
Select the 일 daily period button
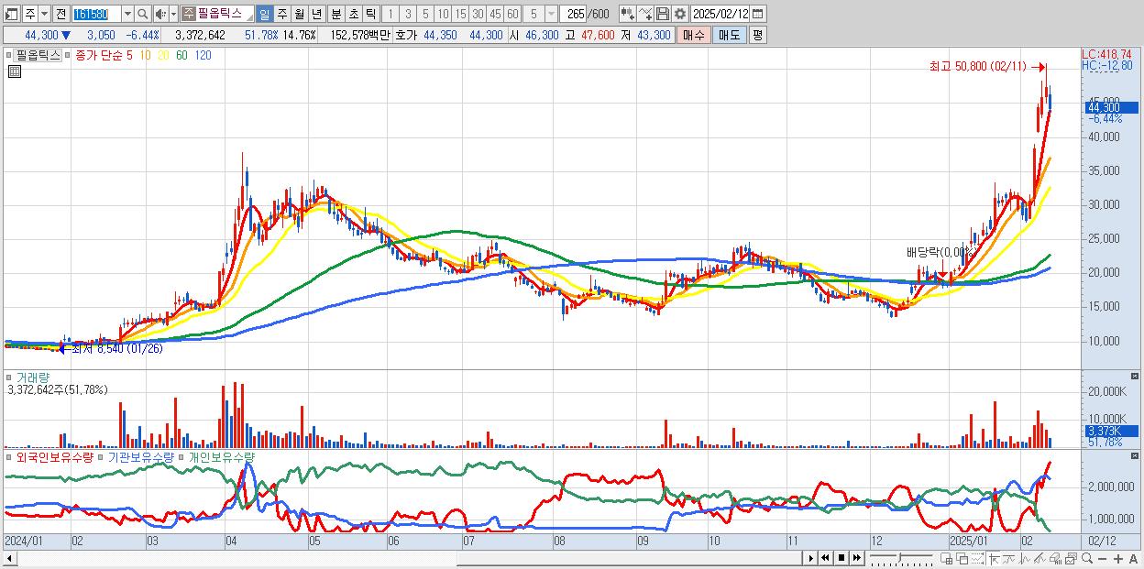[x=264, y=14]
